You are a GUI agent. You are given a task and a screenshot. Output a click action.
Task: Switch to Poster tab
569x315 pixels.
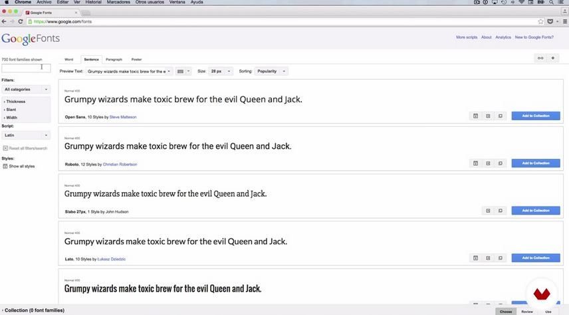(x=136, y=59)
